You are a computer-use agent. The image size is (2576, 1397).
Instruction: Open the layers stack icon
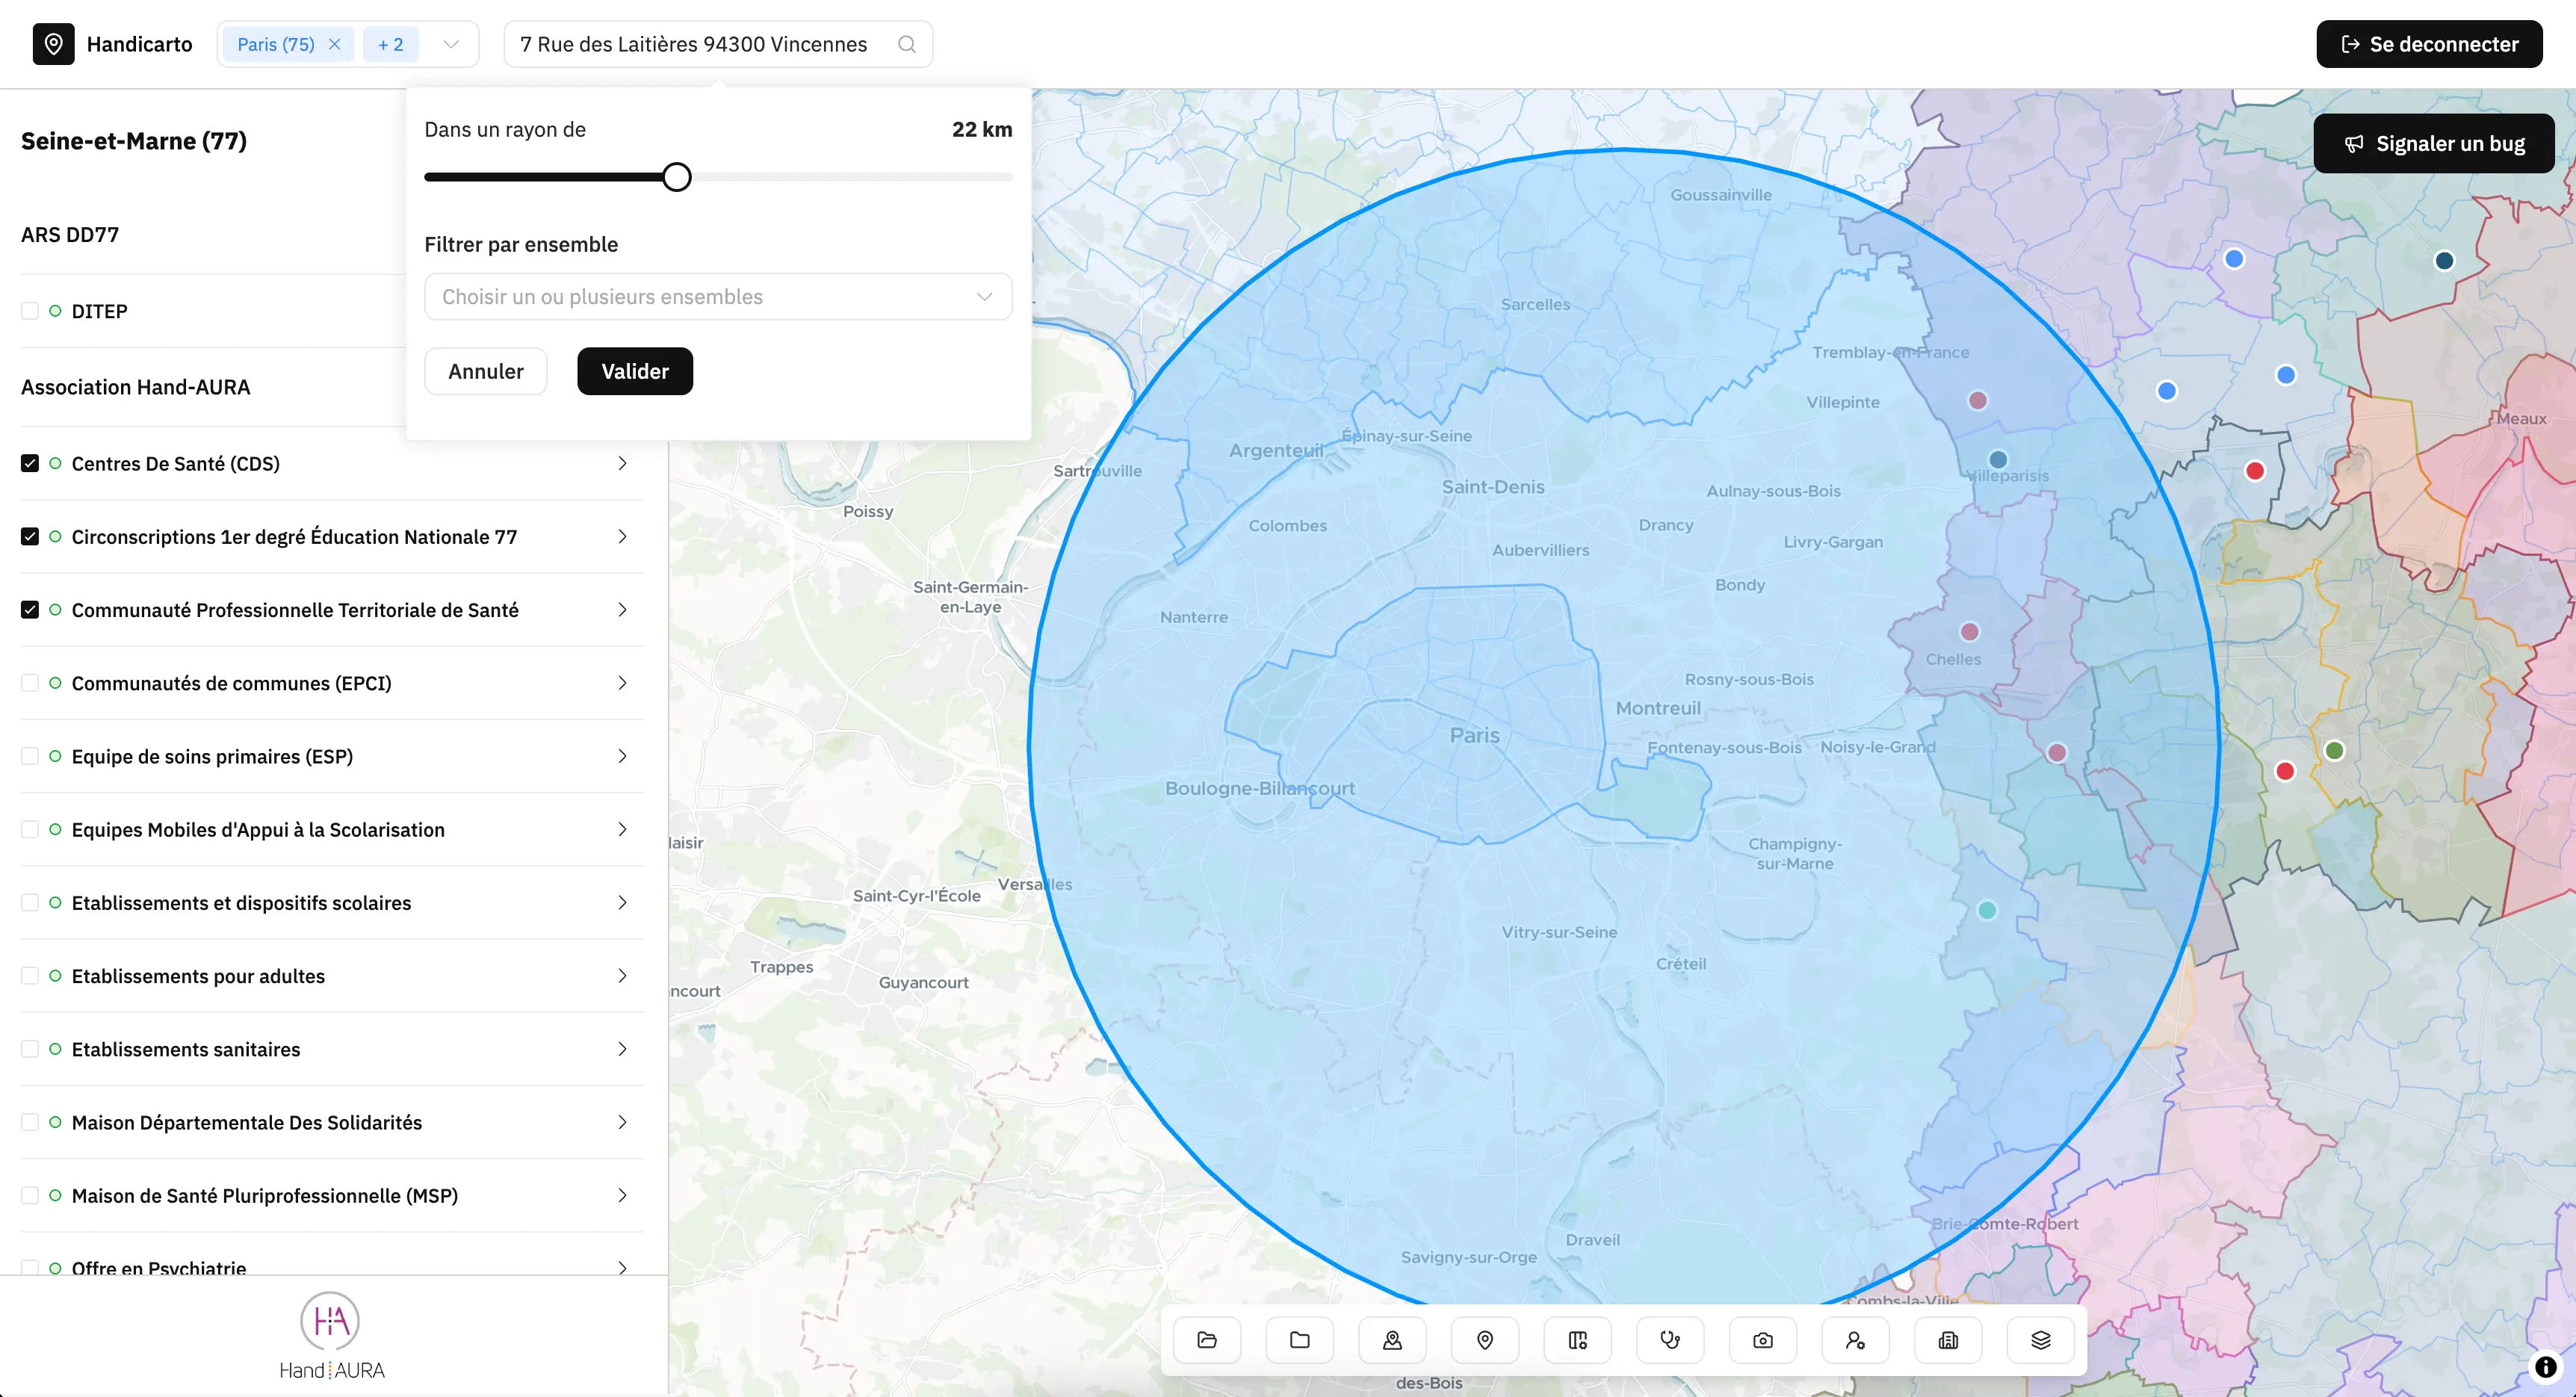(2041, 1340)
